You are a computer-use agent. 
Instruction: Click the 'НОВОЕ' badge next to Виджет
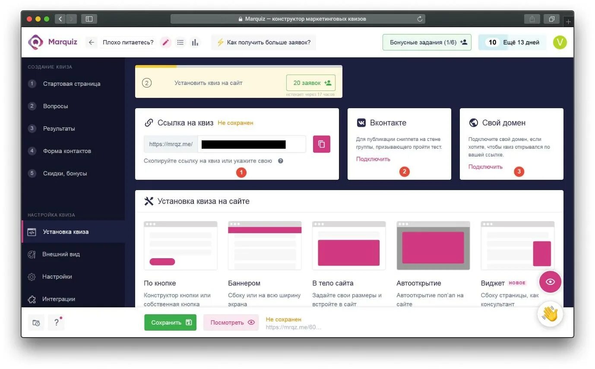click(x=517, y=283)
